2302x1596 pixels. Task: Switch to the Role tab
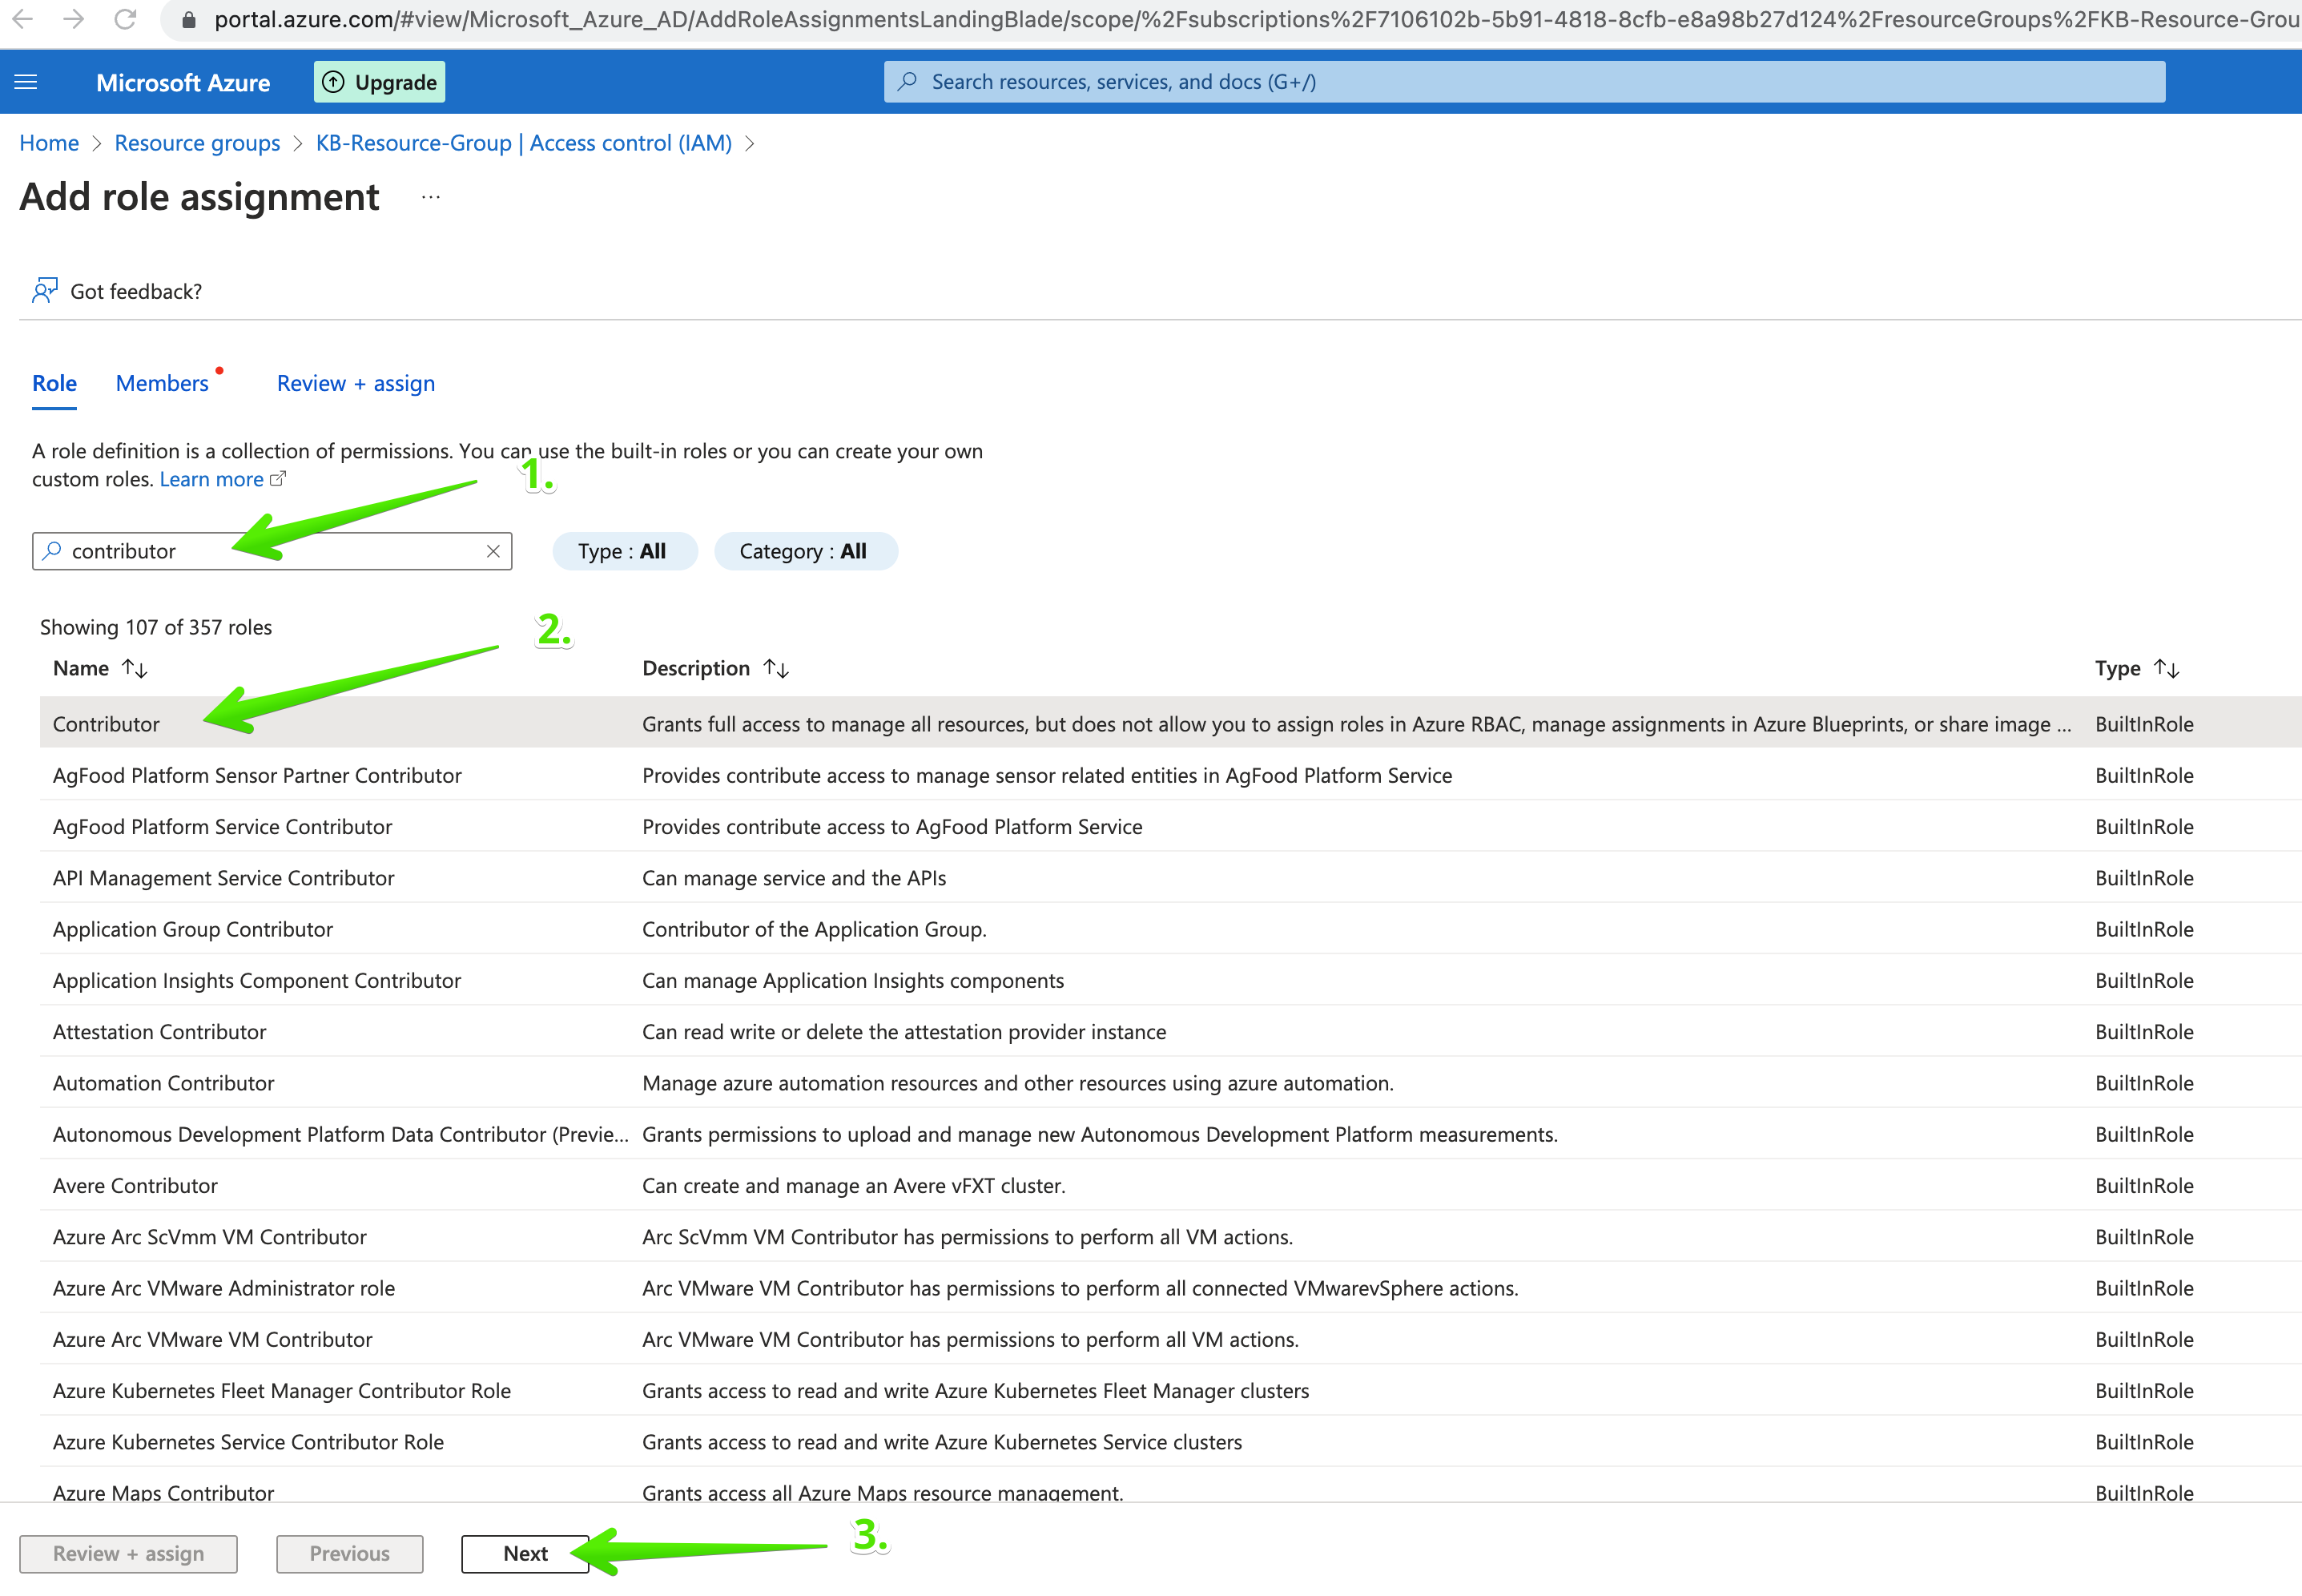click(x=54, y=384)
